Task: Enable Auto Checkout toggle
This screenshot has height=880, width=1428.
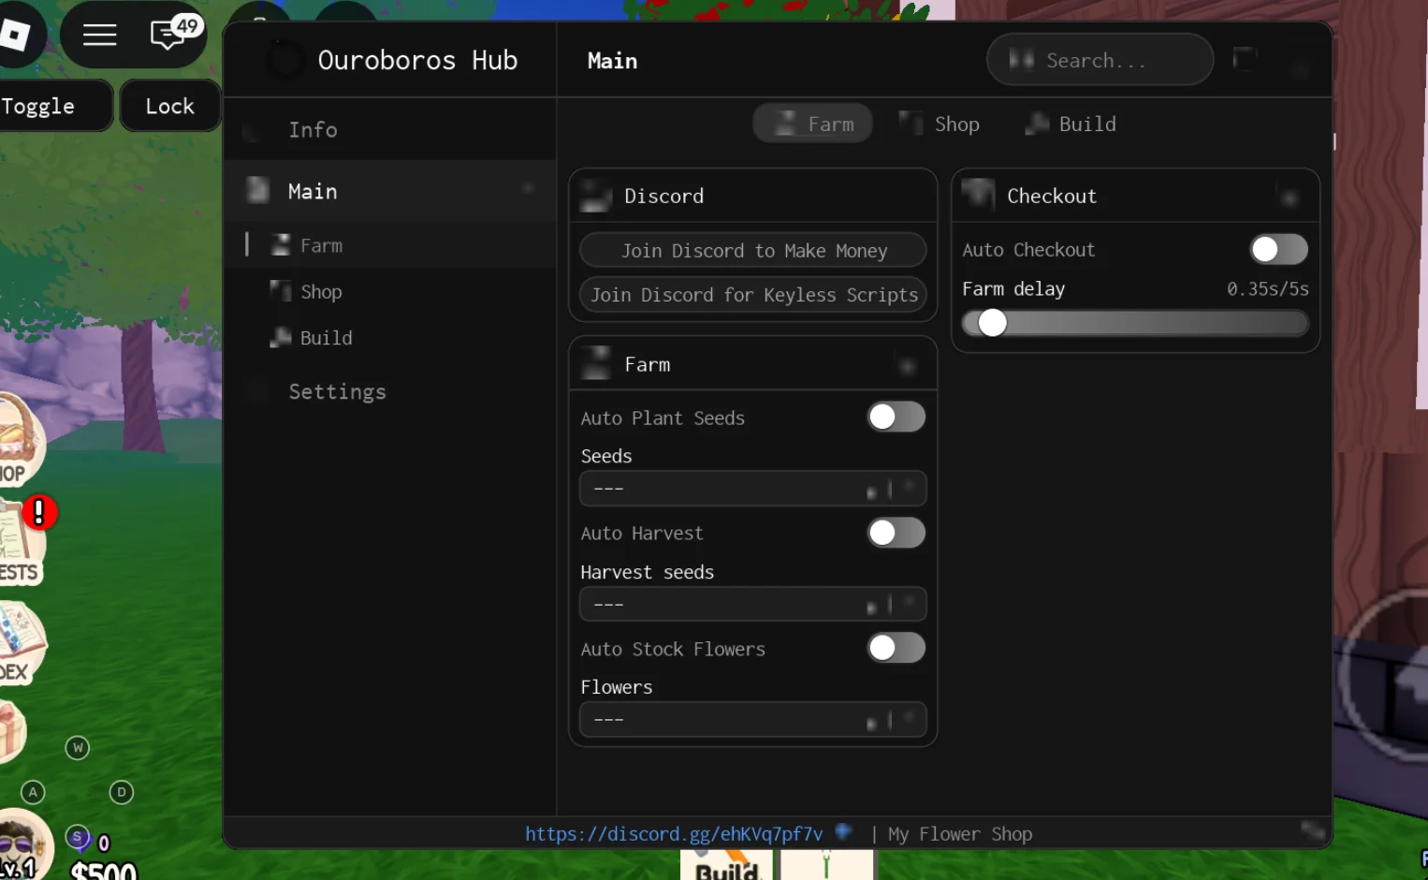Action: 1278,249
